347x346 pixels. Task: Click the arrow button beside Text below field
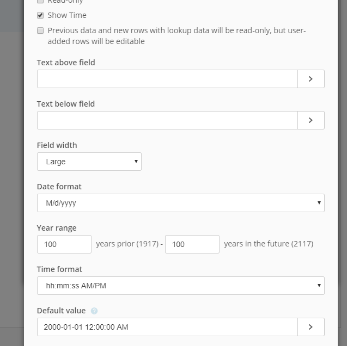click(x=311, y=120)
